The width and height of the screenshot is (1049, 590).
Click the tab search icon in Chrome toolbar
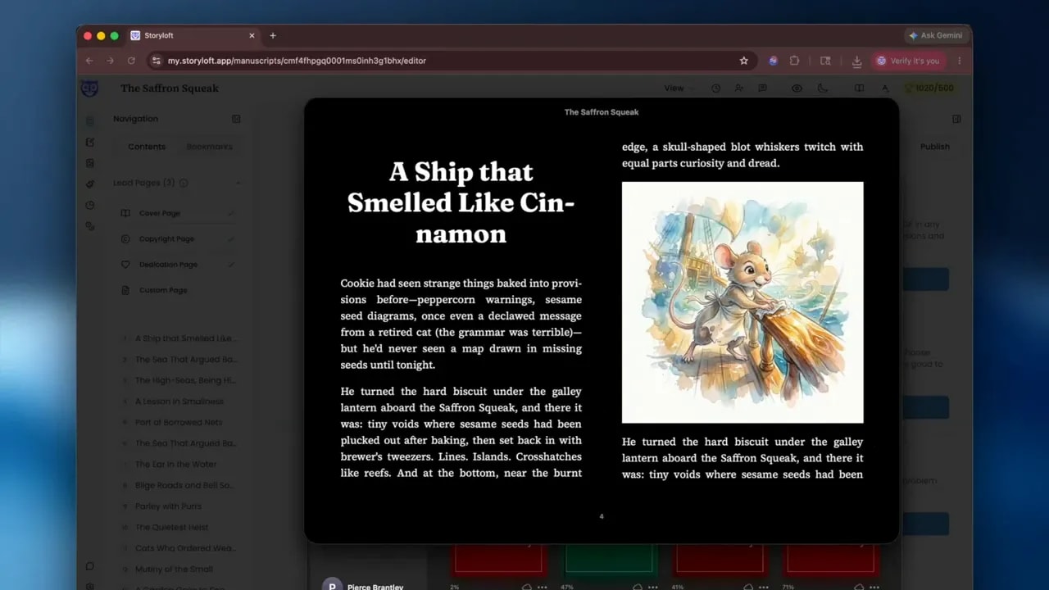tap(825, 61)
